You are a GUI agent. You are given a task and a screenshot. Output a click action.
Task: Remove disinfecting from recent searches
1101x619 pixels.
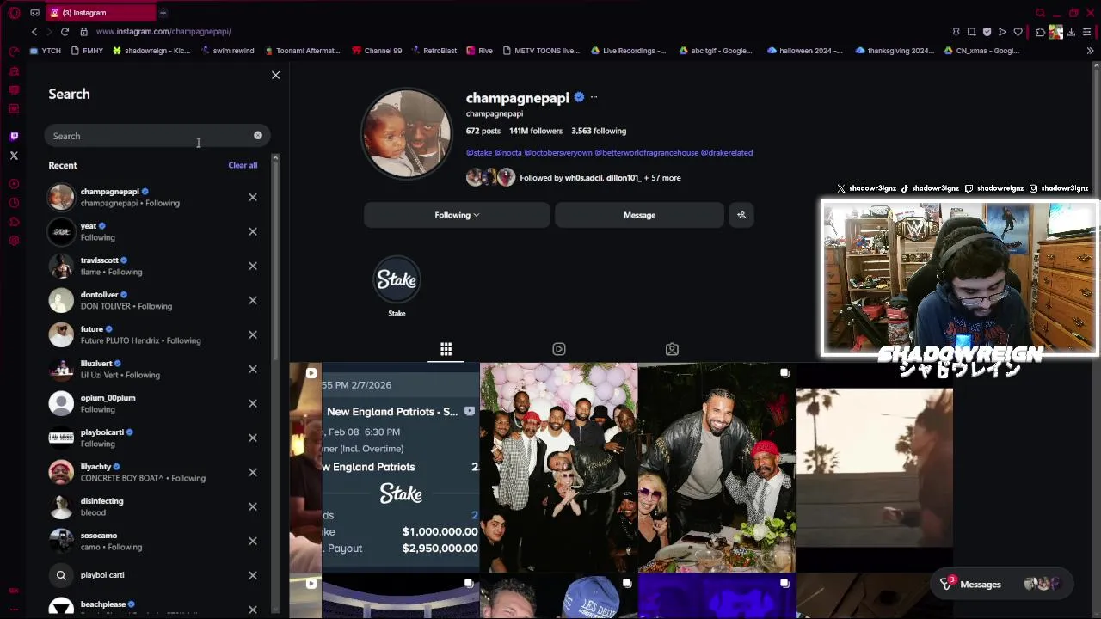253,506
